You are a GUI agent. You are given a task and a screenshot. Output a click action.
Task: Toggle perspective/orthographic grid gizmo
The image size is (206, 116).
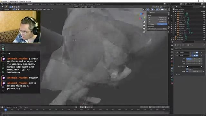144,32
